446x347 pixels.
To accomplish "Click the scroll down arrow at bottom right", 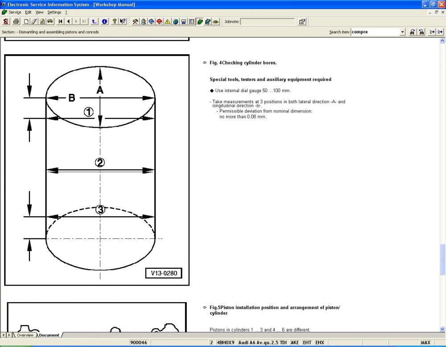I will click(x=442, y=329).
